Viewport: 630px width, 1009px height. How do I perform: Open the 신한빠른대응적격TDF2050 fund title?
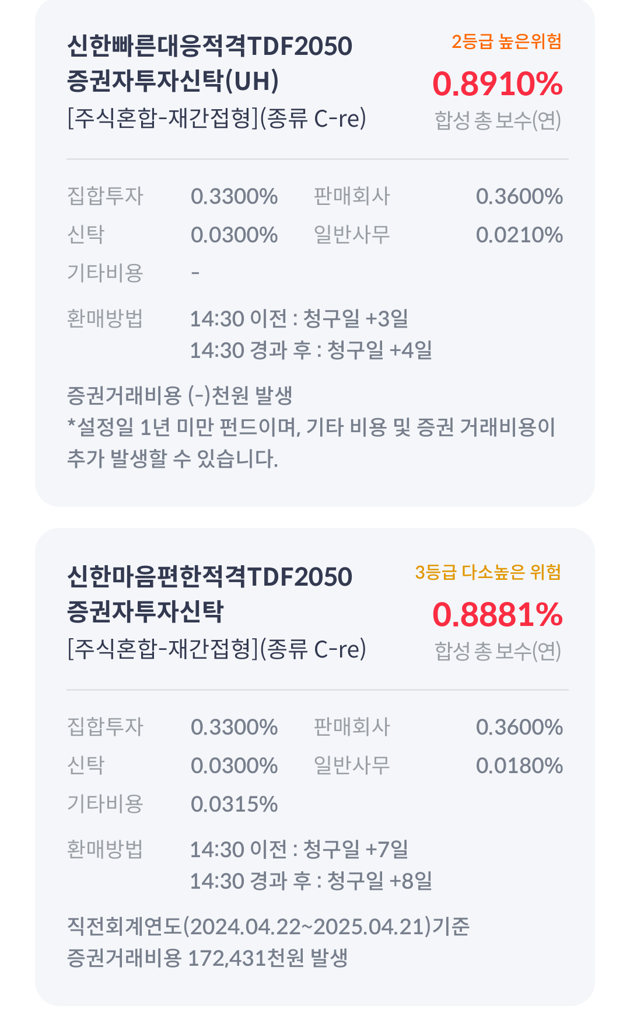click(210, 46)
